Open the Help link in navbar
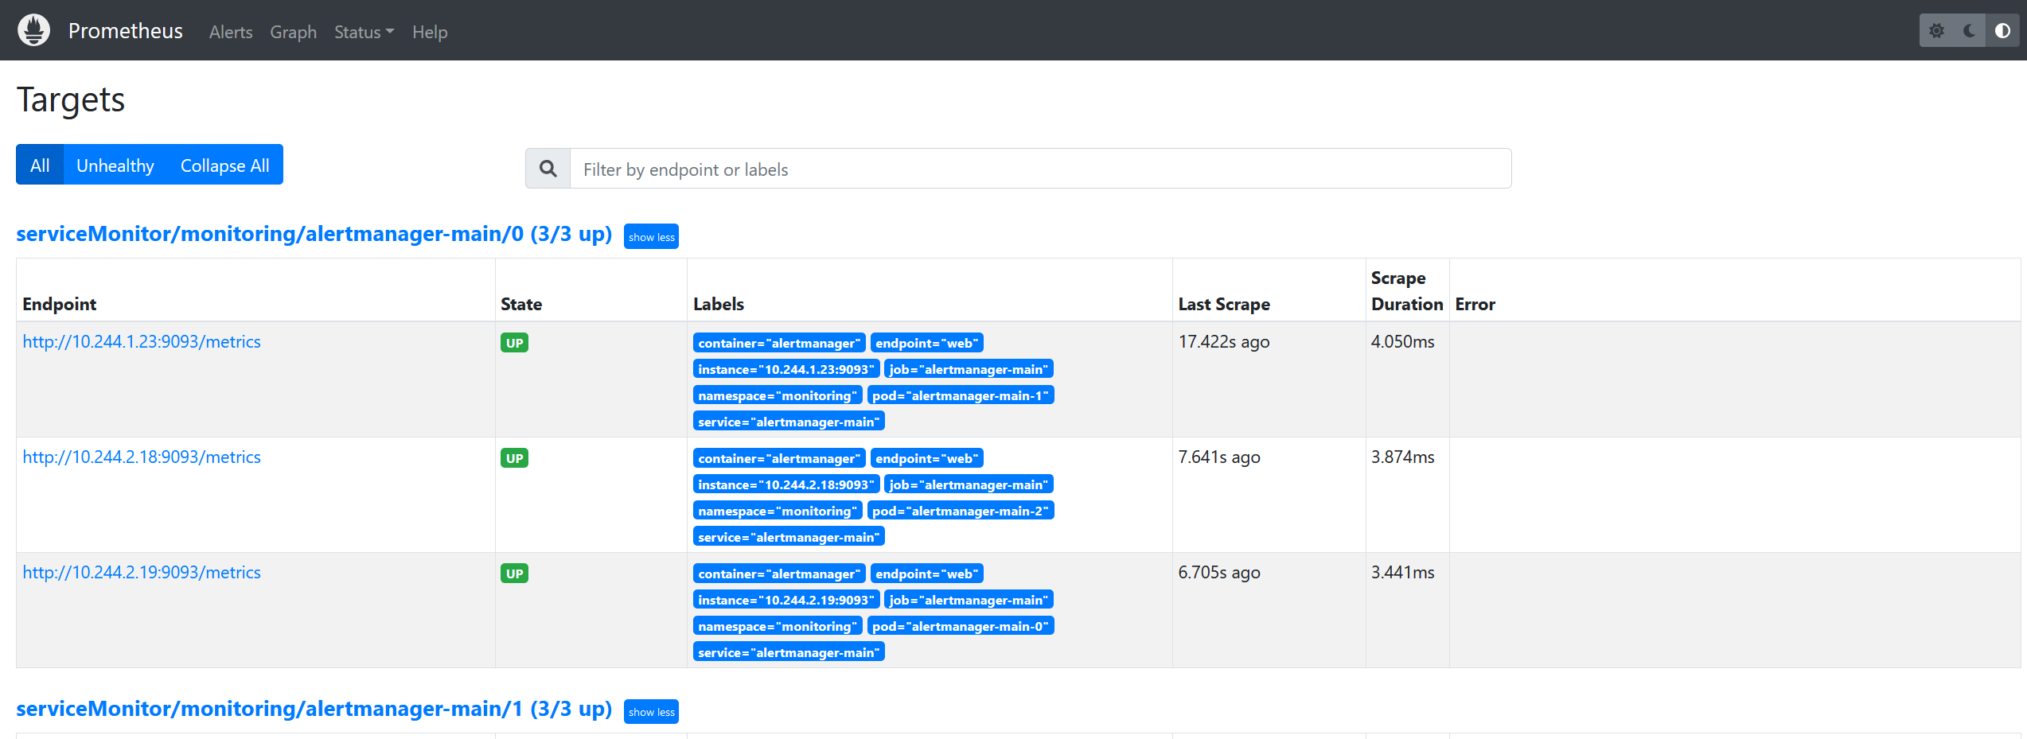The image size is (2027, 739). [x=430, y=32]
